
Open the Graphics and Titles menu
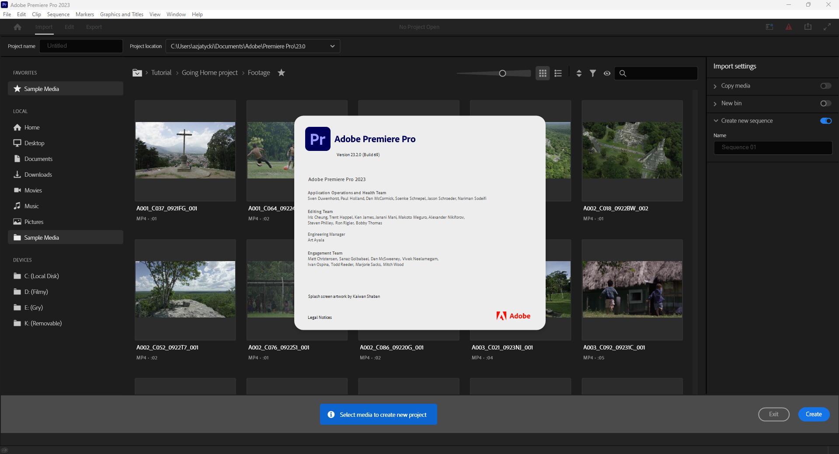click(x=122, y=14)
